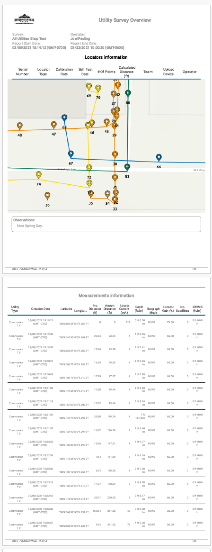Click the 'Inc. Distance (ft)' column header
The width and height of the screenshot is (212, 552).
point(95,309)
